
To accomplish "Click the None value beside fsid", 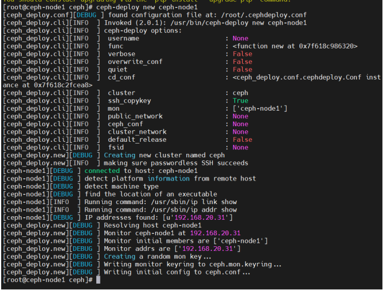I will click(x=241, y=148).
